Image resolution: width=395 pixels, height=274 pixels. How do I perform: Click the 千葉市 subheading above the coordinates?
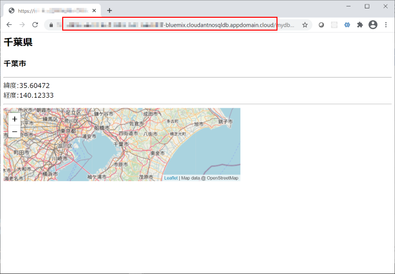(x=15, y=64)
